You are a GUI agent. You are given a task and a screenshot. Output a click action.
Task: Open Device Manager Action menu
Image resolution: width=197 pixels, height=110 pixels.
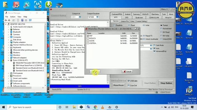coord(13,17)
